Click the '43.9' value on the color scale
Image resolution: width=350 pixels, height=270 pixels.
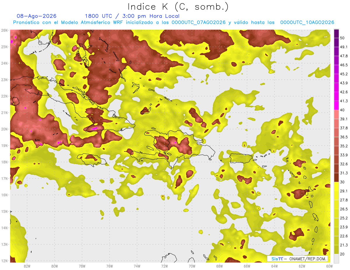click(x=344, y=83)
